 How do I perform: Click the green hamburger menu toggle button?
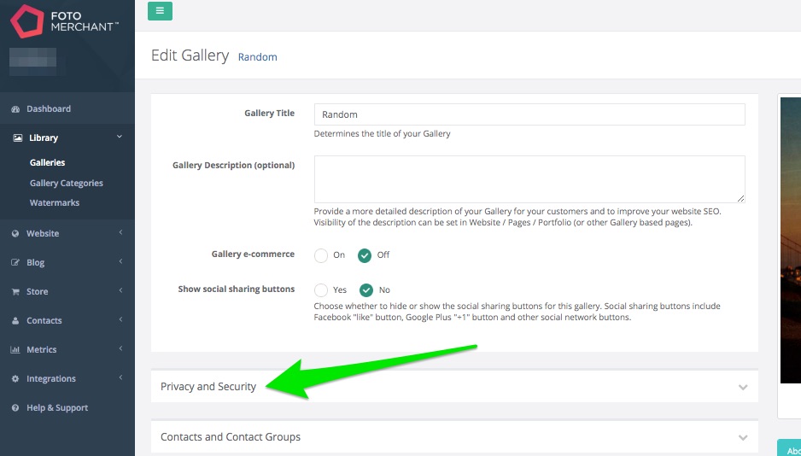(160, 11)
